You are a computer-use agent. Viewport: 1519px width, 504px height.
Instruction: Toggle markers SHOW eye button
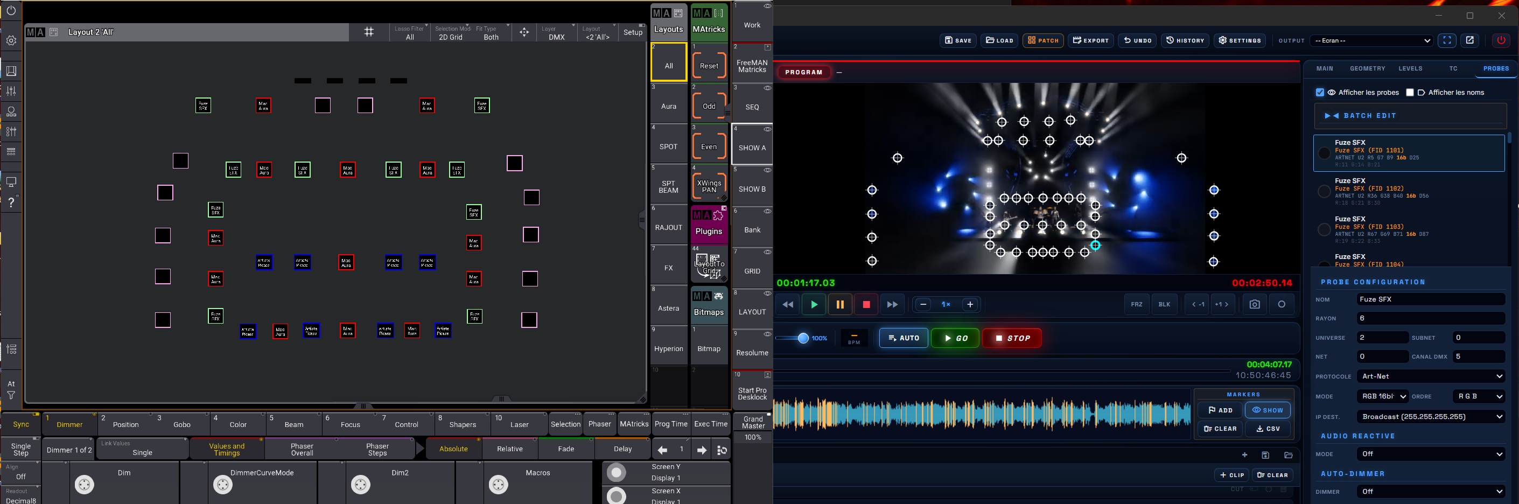1267,410
